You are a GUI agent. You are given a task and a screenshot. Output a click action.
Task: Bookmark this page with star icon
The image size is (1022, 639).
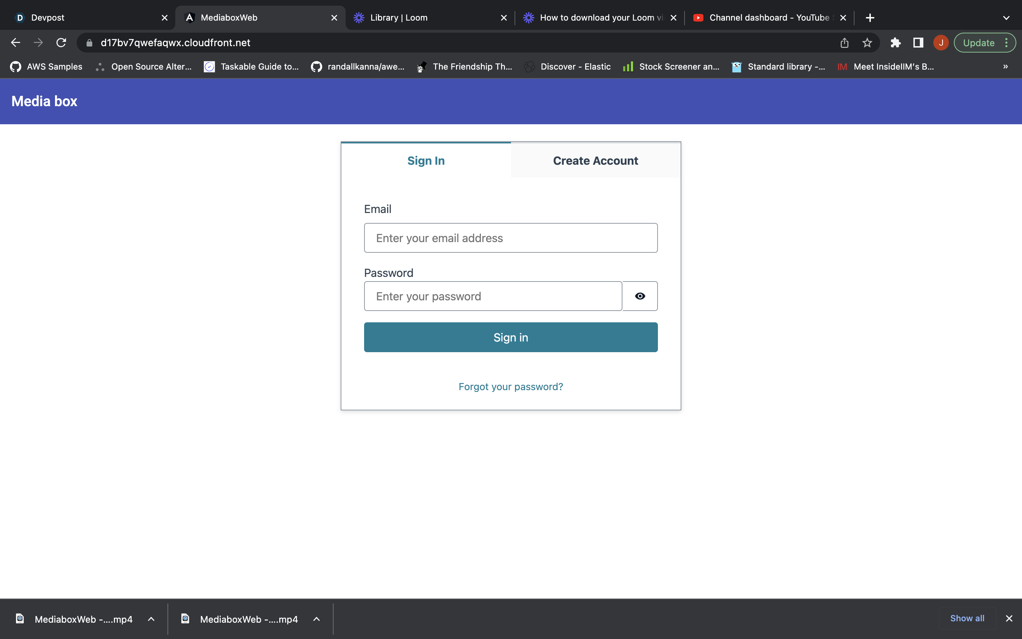(x=867, y=43)
